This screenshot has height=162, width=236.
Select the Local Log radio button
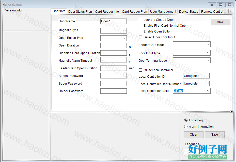point(186,120)
